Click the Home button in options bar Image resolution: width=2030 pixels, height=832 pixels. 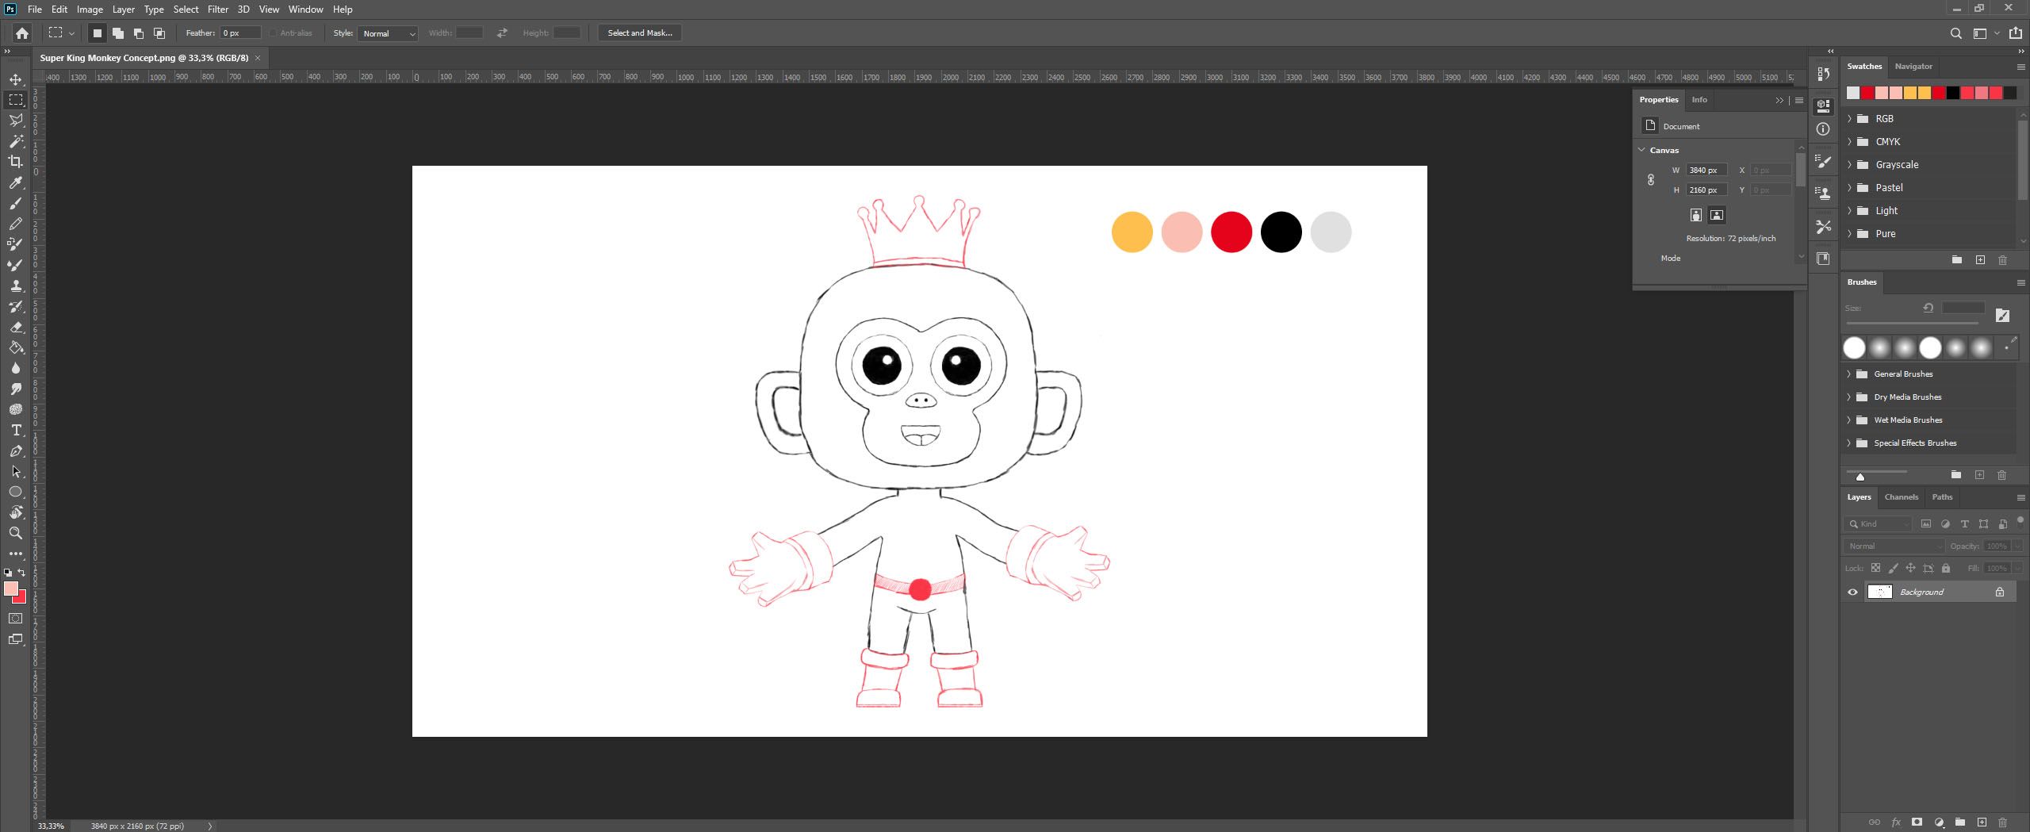point(22,33)
